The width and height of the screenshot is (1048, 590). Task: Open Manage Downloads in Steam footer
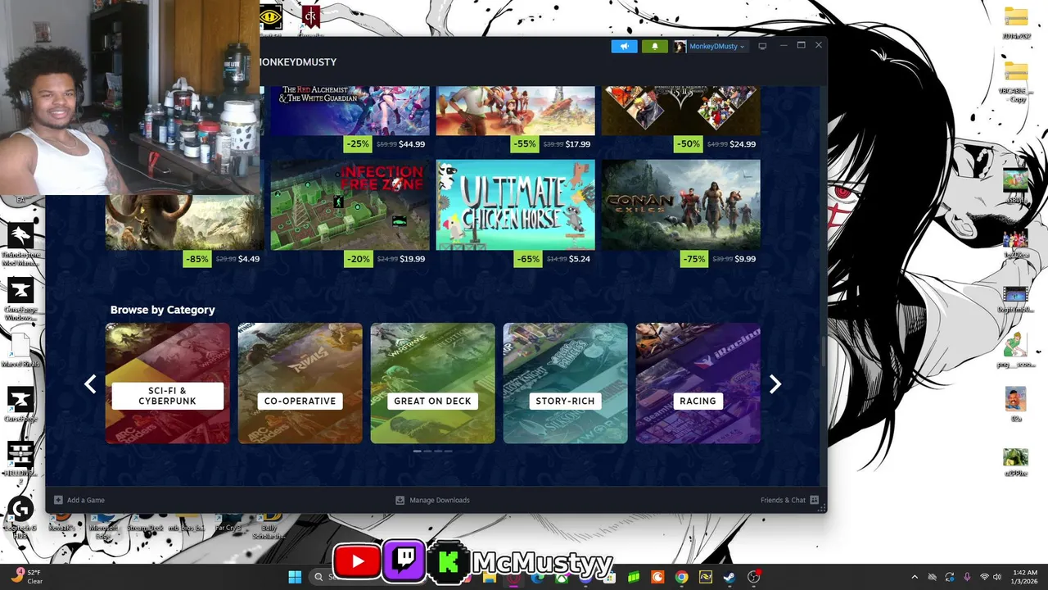(433, 500)
